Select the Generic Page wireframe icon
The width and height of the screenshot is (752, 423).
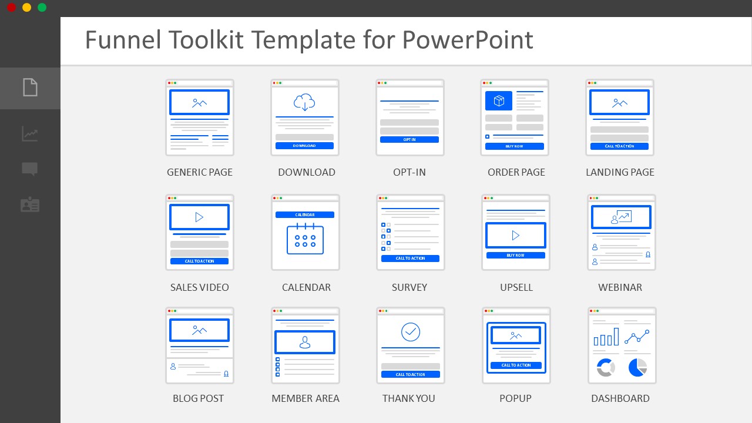point(200,117)
